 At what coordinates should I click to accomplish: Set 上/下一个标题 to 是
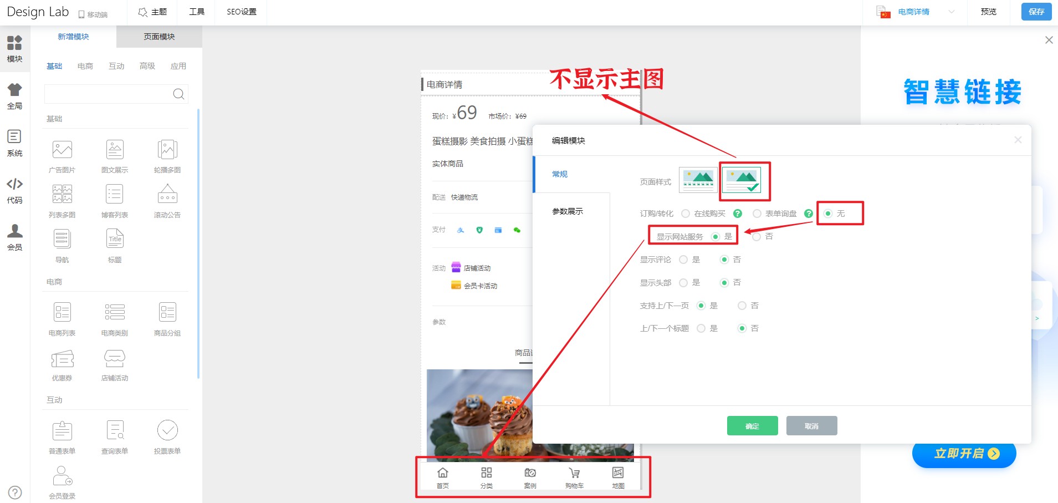click(701, 328)
